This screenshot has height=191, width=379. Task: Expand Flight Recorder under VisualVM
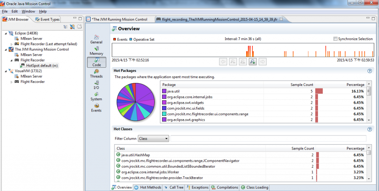[x=11, y=82]
